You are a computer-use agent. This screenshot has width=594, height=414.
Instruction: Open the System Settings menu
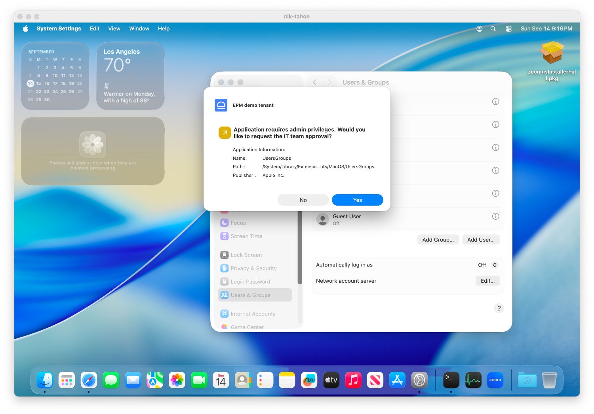click(59, 28)
